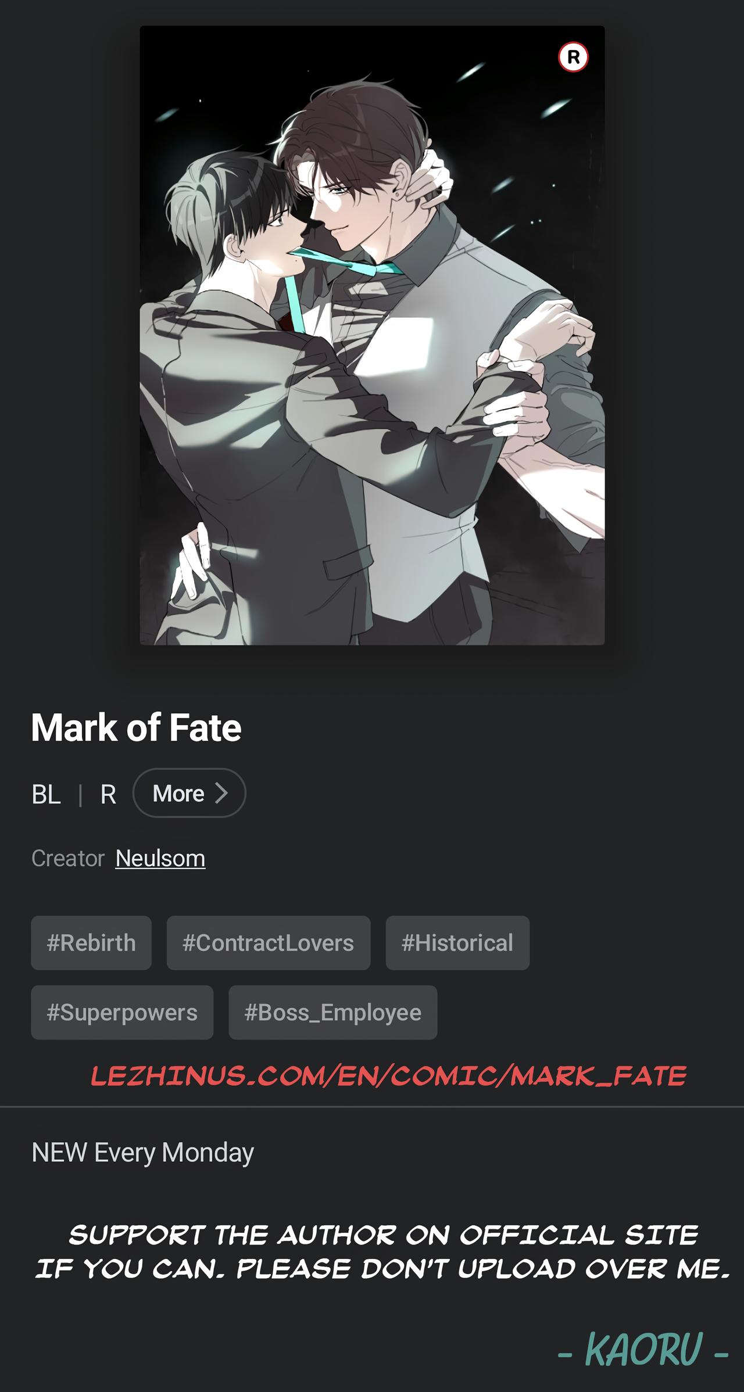
Task: Click the teal Kaoru signature
Action: tap(643, 1349)
